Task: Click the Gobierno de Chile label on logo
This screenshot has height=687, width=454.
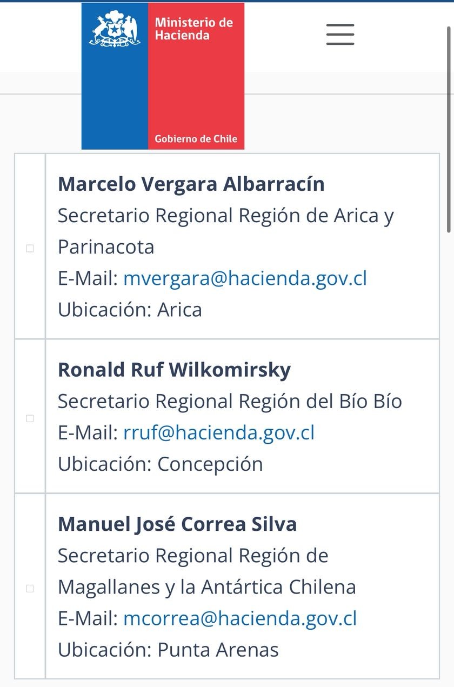Action: 196,139
